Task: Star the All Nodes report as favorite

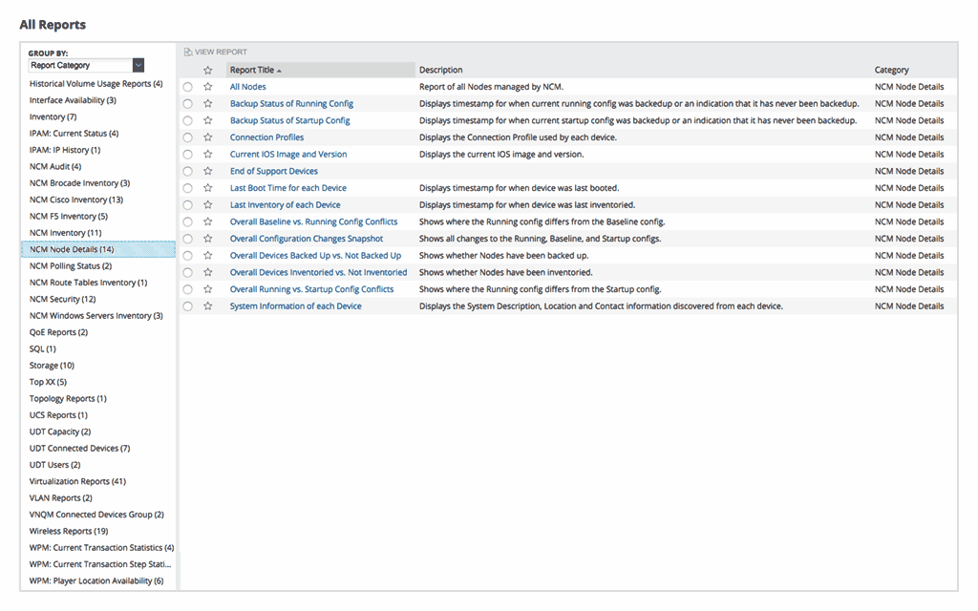Action: click(207, 86)
